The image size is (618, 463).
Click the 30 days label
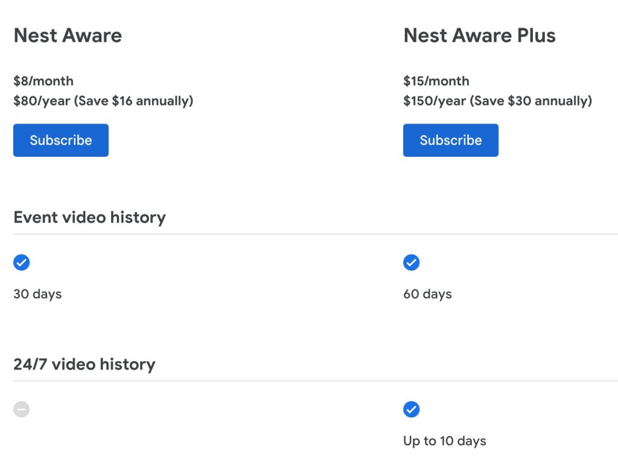point(37,294)
